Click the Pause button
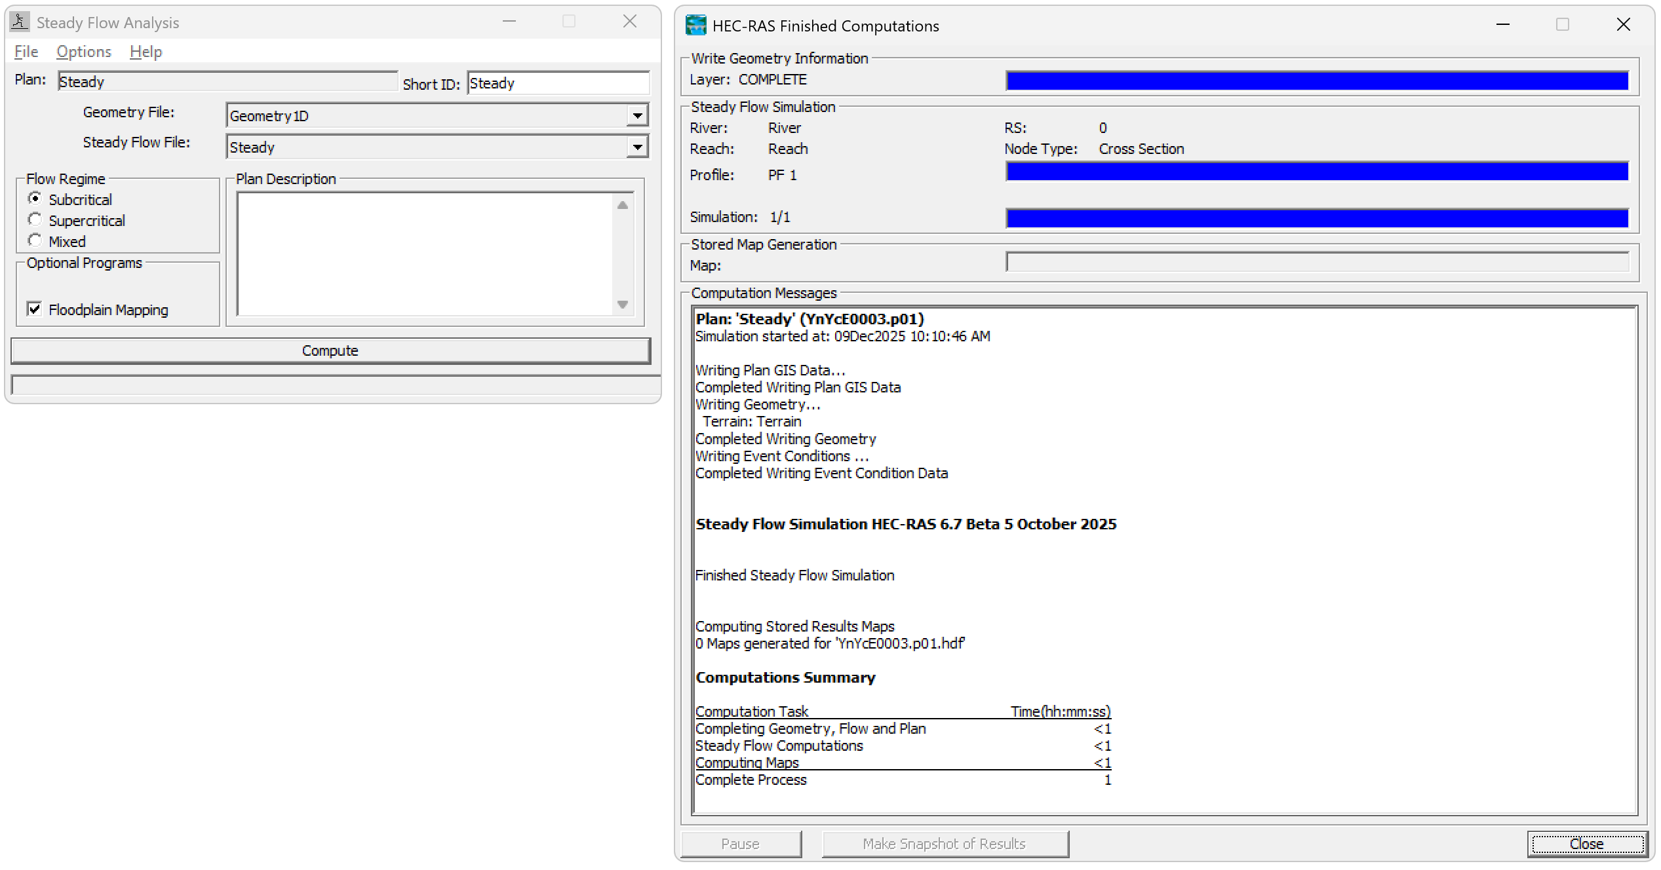Screen dimensions: 1661x870 [x=741, y=844]
